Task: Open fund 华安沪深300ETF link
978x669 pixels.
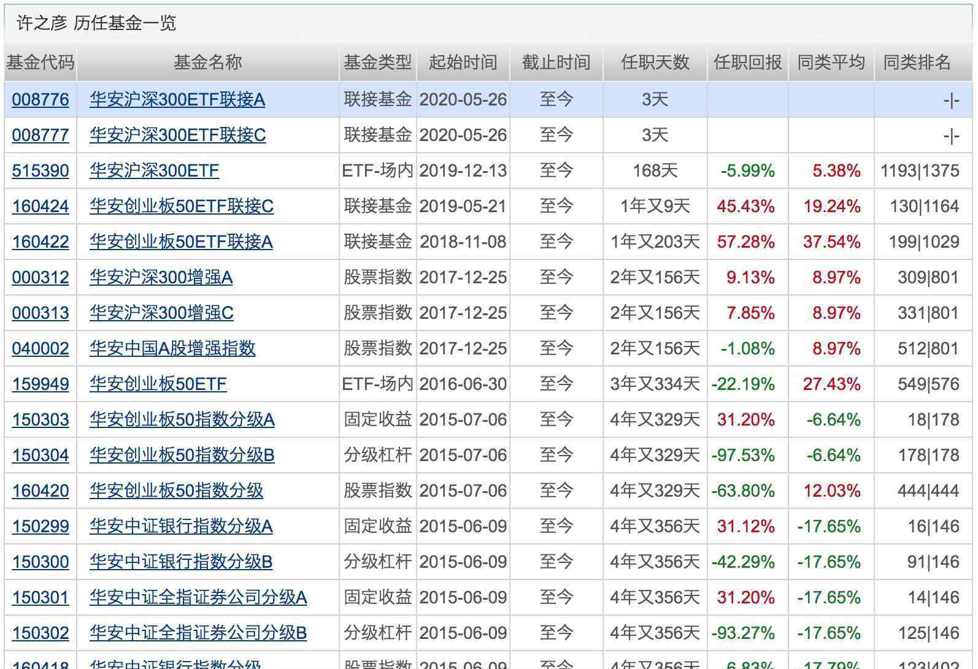Action: pos(154,170)
